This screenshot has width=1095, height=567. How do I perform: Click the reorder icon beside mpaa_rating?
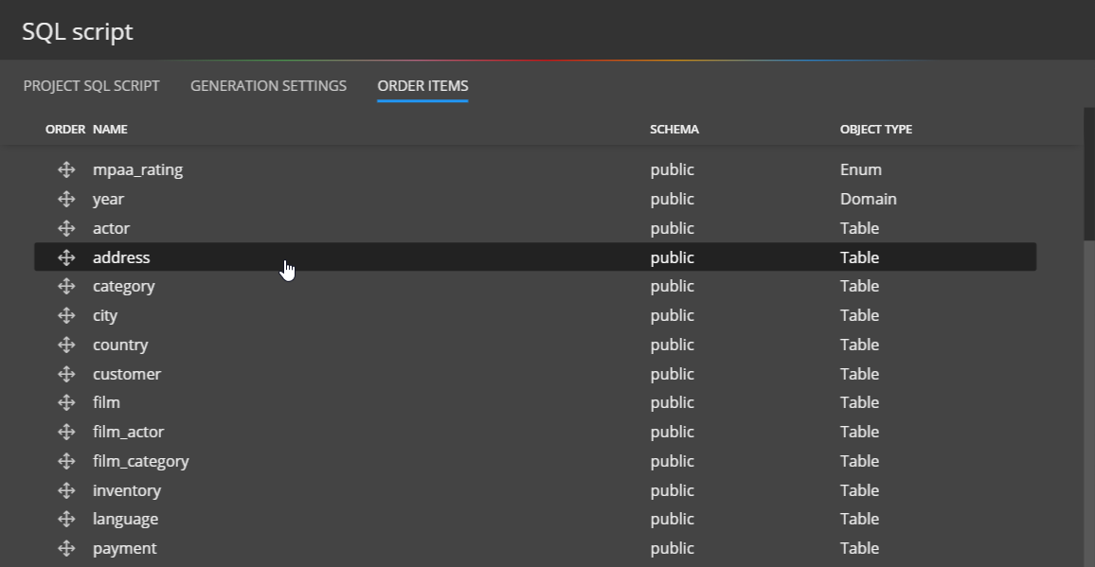66,169
